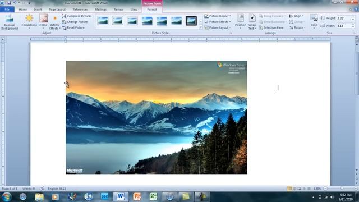Switch to the Mailings tab

pyautogui.click(x=100, y=10)
